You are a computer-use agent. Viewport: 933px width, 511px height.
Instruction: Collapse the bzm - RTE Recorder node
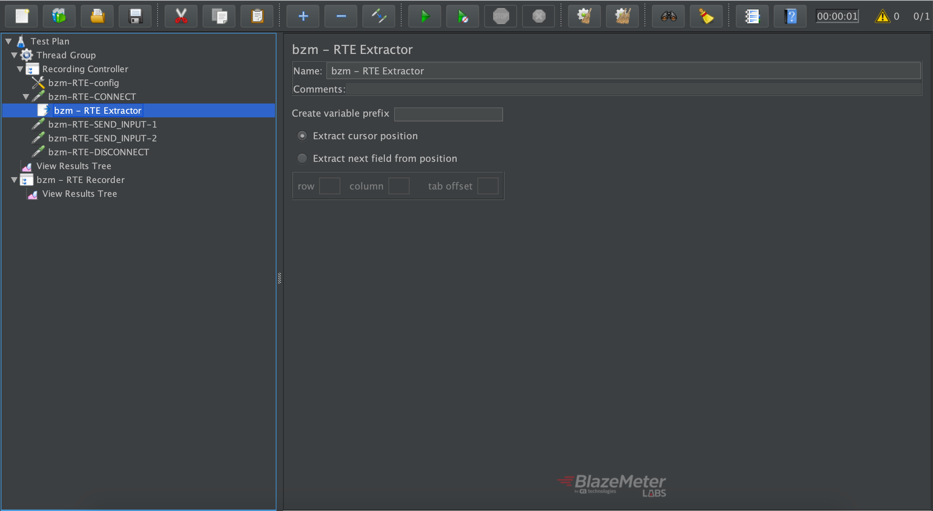pyautogui.click(x=15, y=180)
